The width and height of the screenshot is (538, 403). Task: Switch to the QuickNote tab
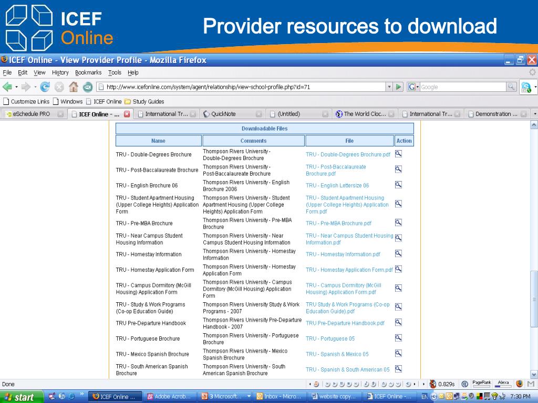232,114
